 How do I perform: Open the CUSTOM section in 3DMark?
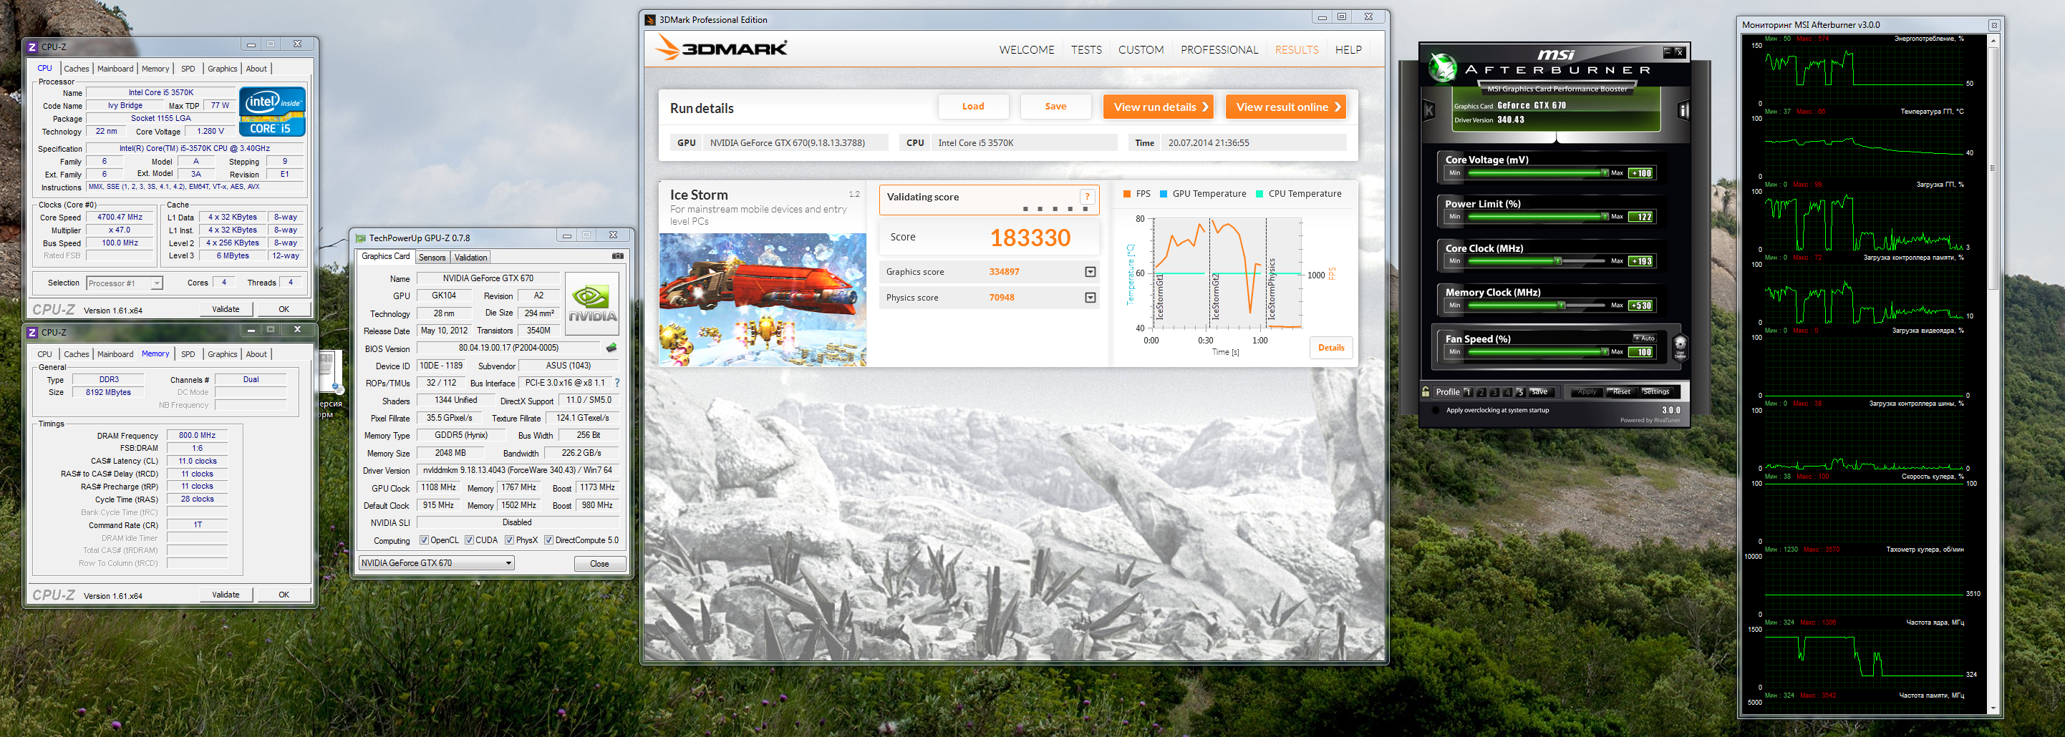(x=1141, y=49)
